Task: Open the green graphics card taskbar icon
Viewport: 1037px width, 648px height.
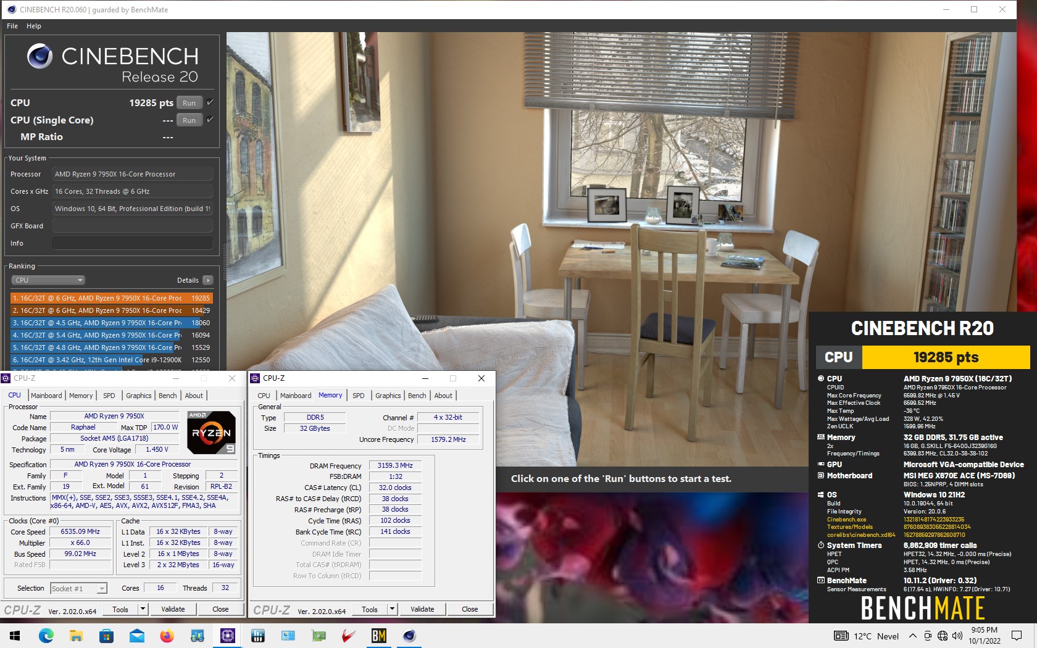Action: coord(319,636)
